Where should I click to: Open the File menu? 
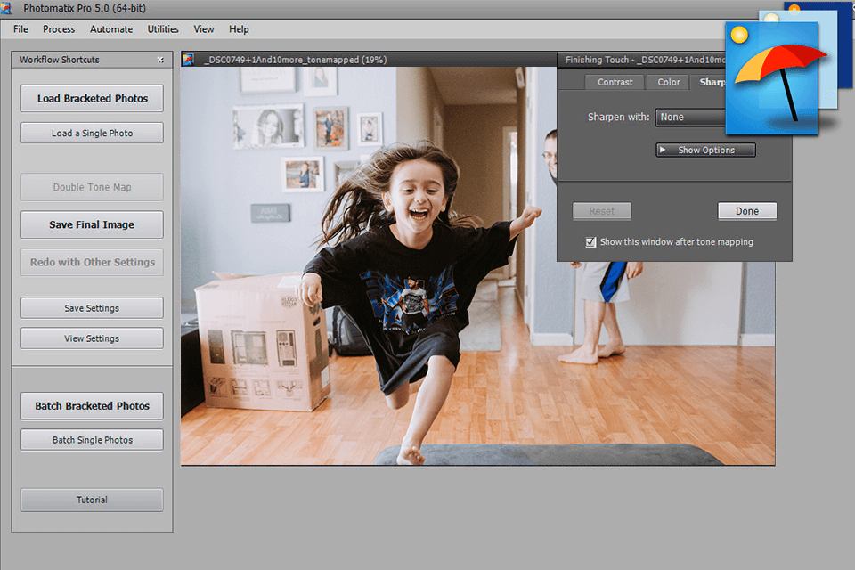click(x=20, y=29)
